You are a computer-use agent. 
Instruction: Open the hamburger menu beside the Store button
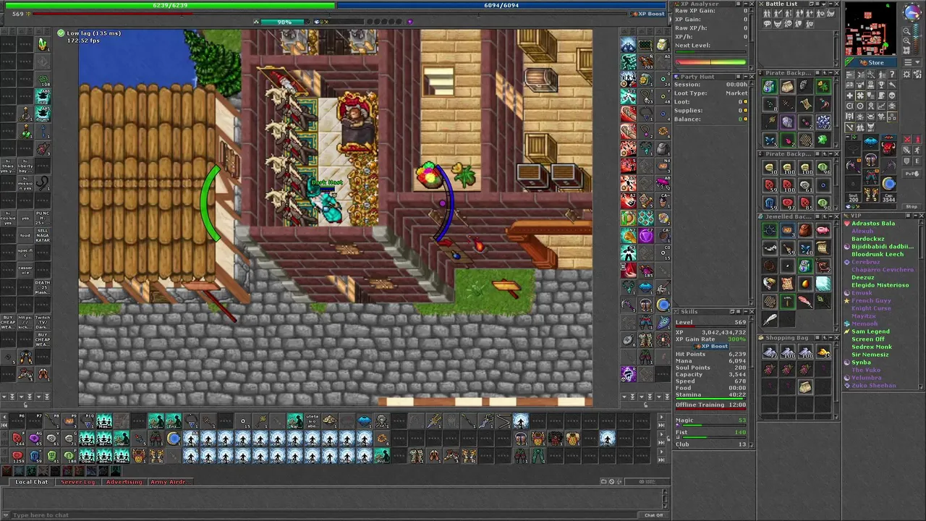[908, 62]
